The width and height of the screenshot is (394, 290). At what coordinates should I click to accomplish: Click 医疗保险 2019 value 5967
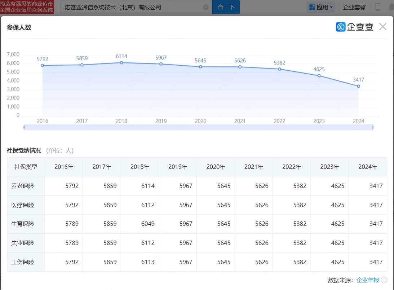(x=186, y=205)
